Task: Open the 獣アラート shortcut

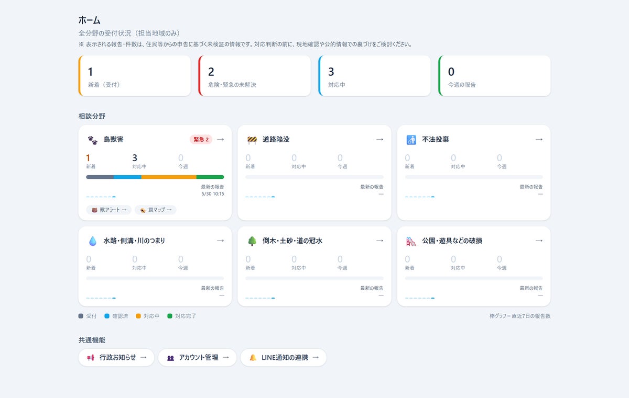Action: tap(109, 210)
